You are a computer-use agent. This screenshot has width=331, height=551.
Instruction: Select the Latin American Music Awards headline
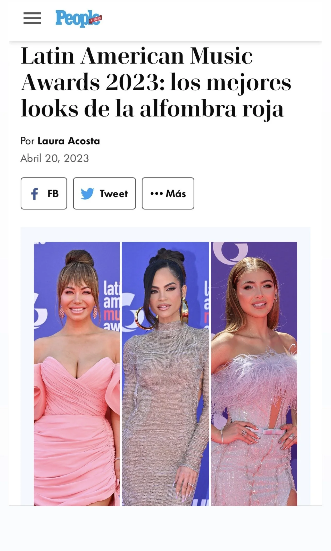click(x=156, y=82)
